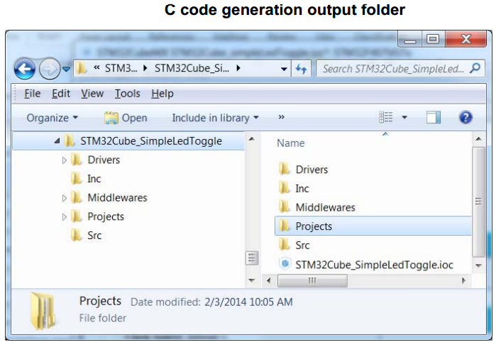Select Middlewares folder in file list
Screen dimensions: 496x347
(x=325, y=208)
